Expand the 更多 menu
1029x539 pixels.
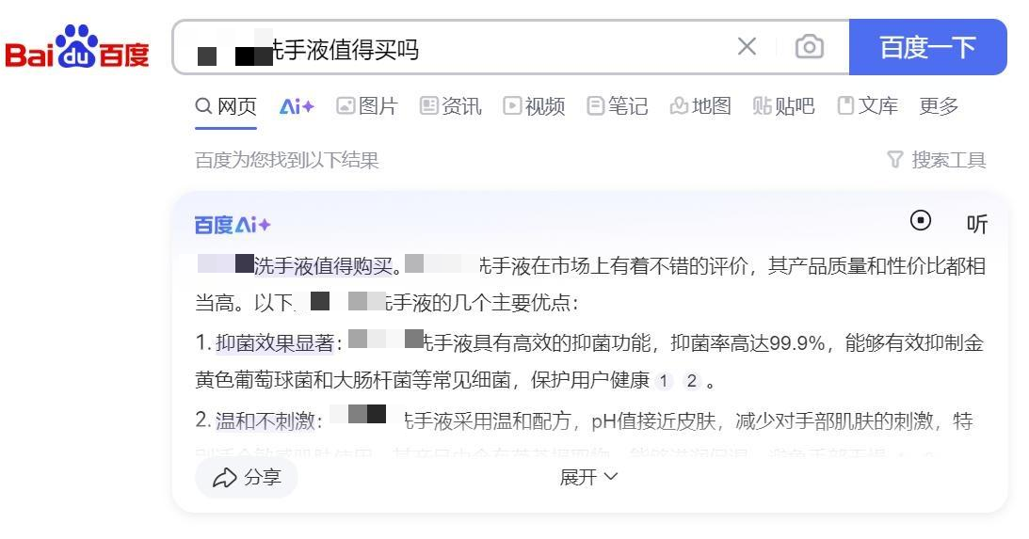point(939,106)
